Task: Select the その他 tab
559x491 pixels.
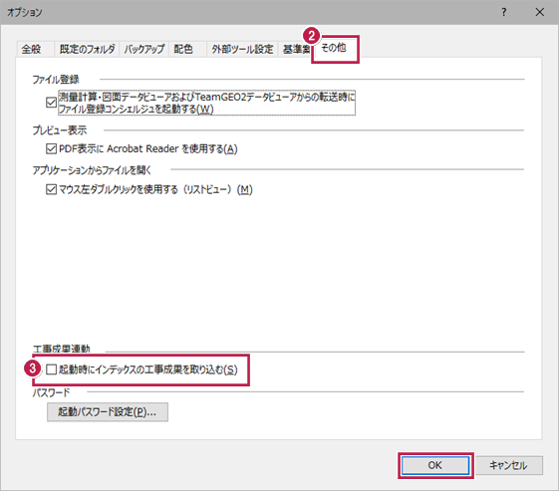Action: point(334,48)
